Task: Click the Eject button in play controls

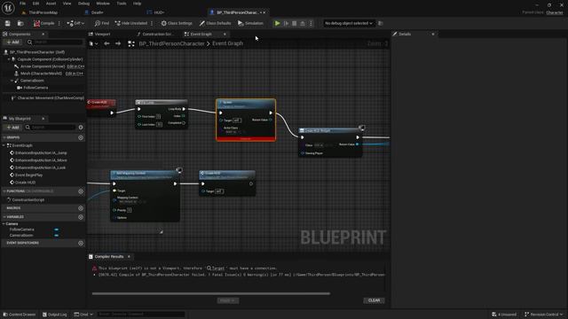Action: (x=303, y=23)
